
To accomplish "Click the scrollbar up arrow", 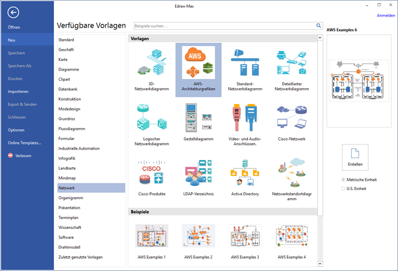I will [x=320, y=38].
